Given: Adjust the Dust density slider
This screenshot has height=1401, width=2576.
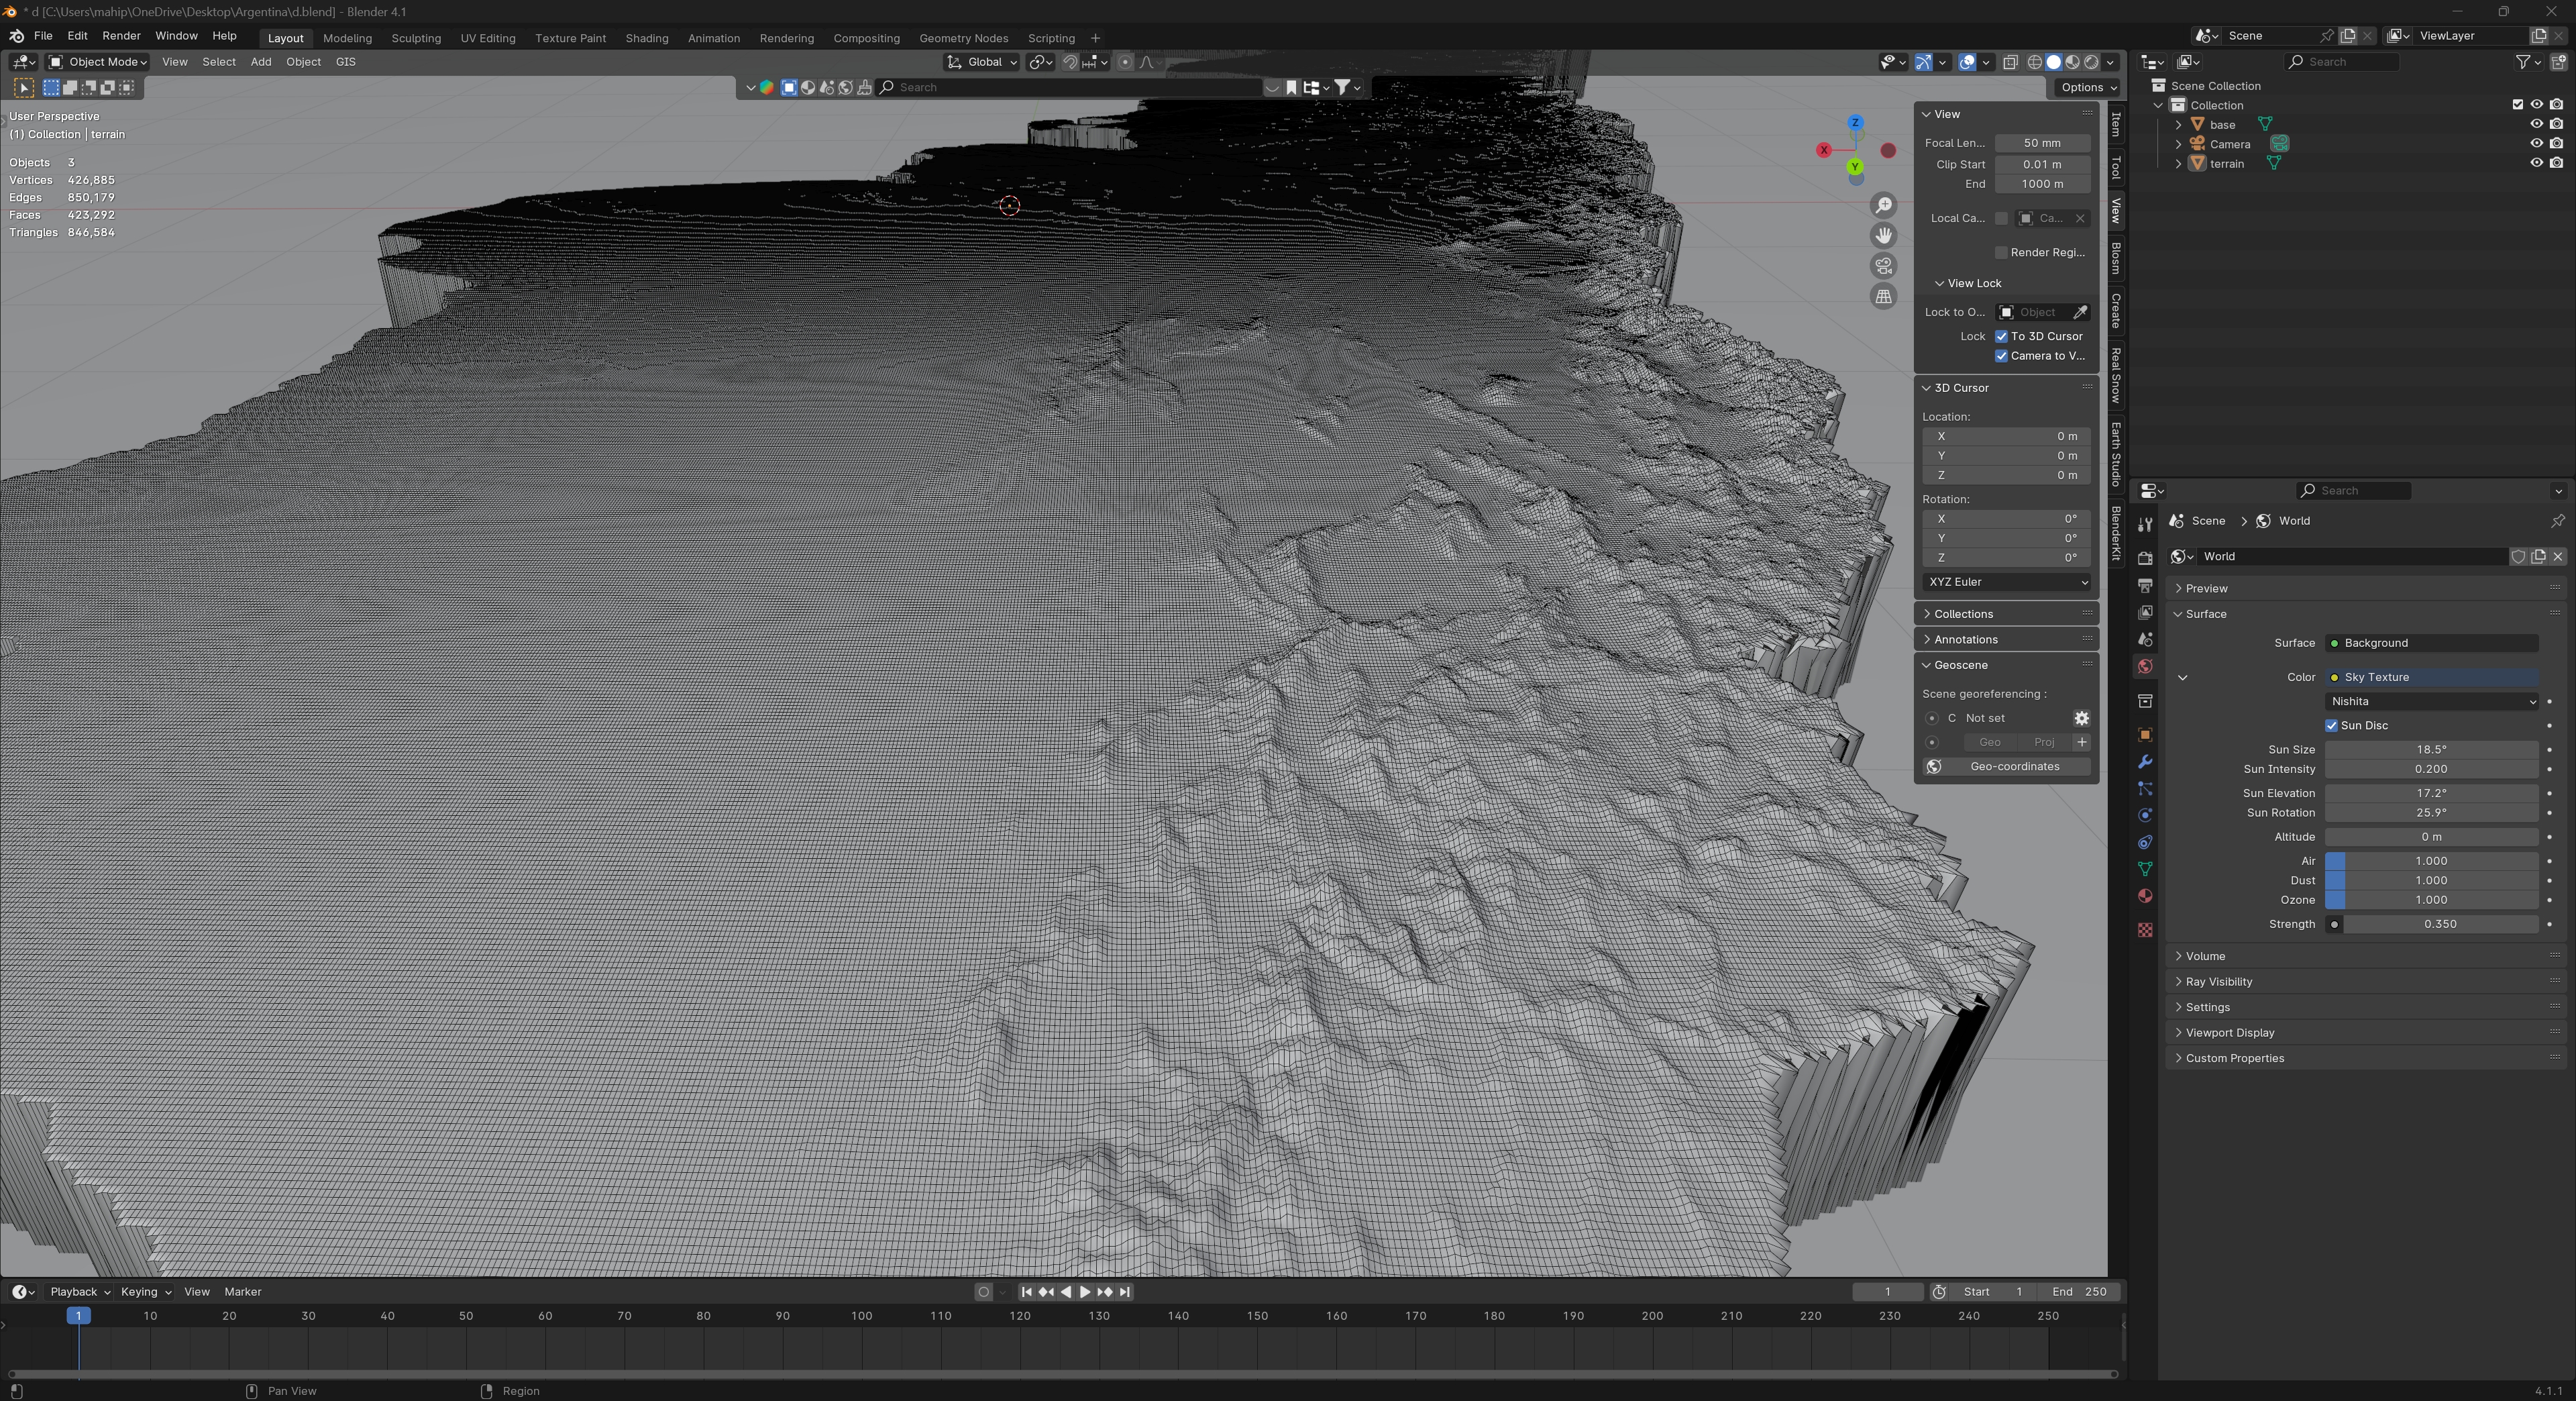Looking at the screenshot, I should point(2431,880).
